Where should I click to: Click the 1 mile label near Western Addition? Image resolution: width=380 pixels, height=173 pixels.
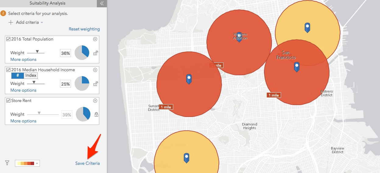216,65
